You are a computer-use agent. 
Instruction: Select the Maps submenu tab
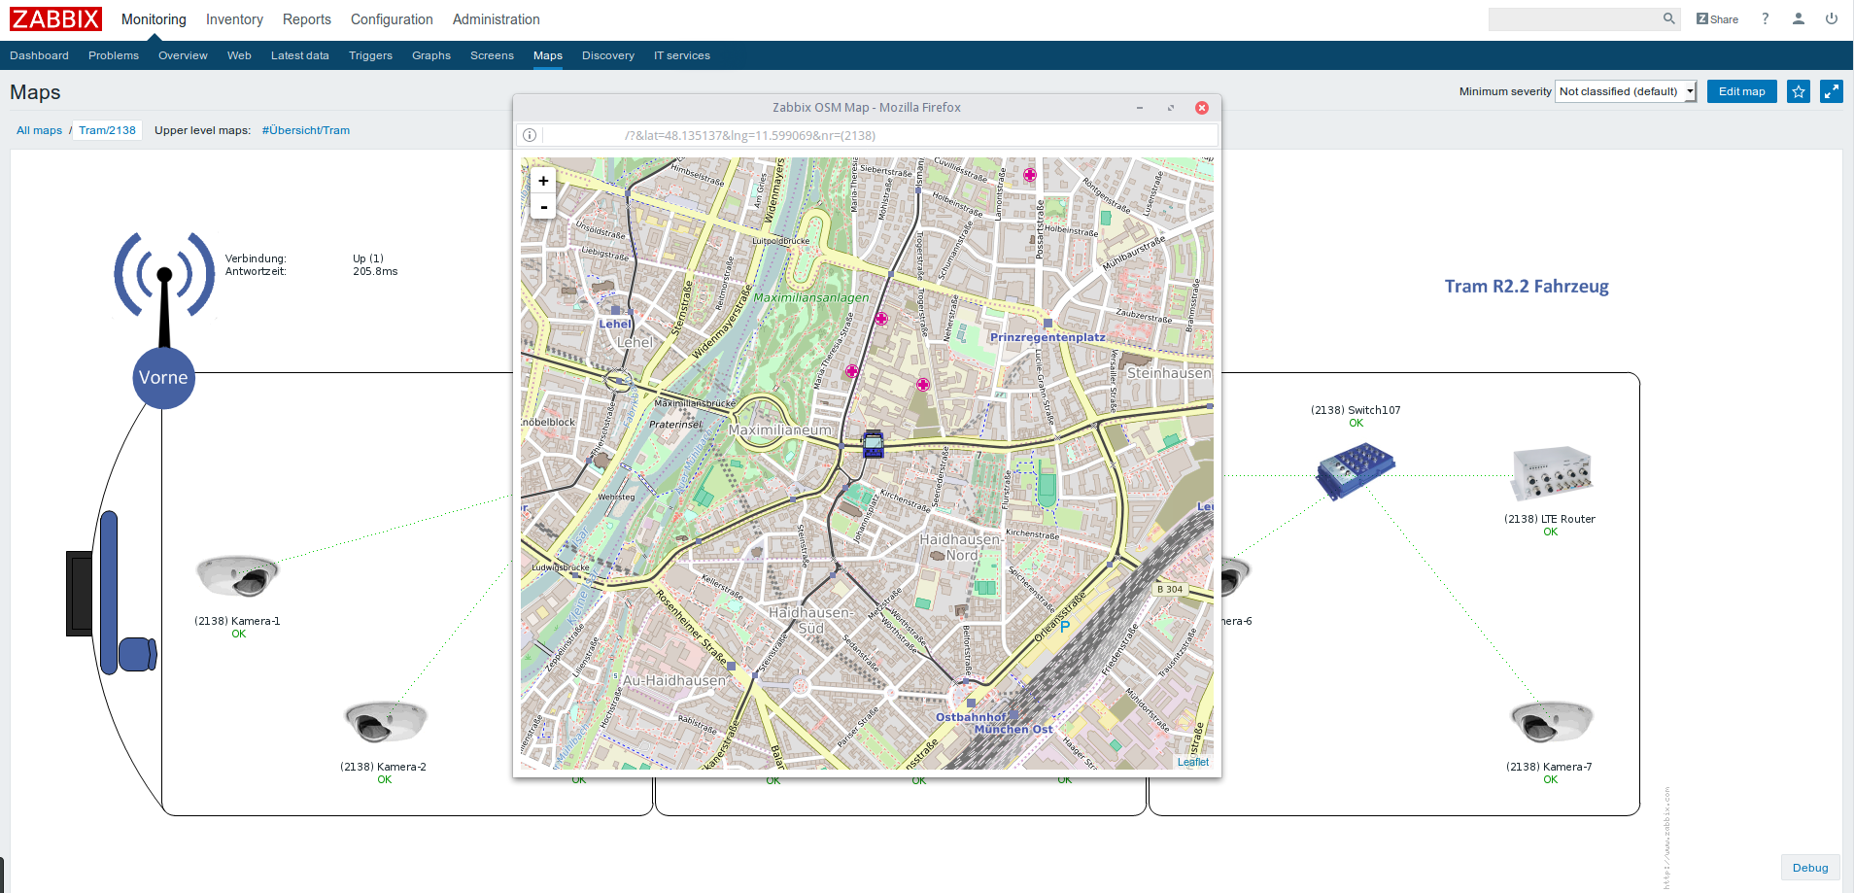pyautogui.click(x=548, y=55)
